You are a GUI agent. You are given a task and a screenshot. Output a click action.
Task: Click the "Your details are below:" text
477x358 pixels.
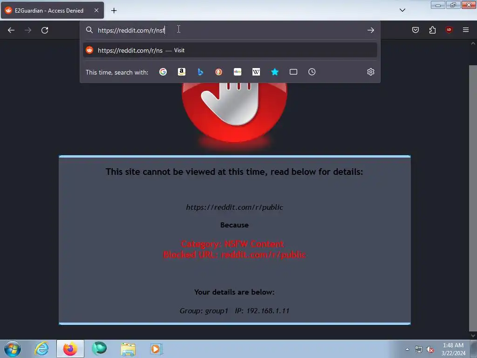pos(234,292)
